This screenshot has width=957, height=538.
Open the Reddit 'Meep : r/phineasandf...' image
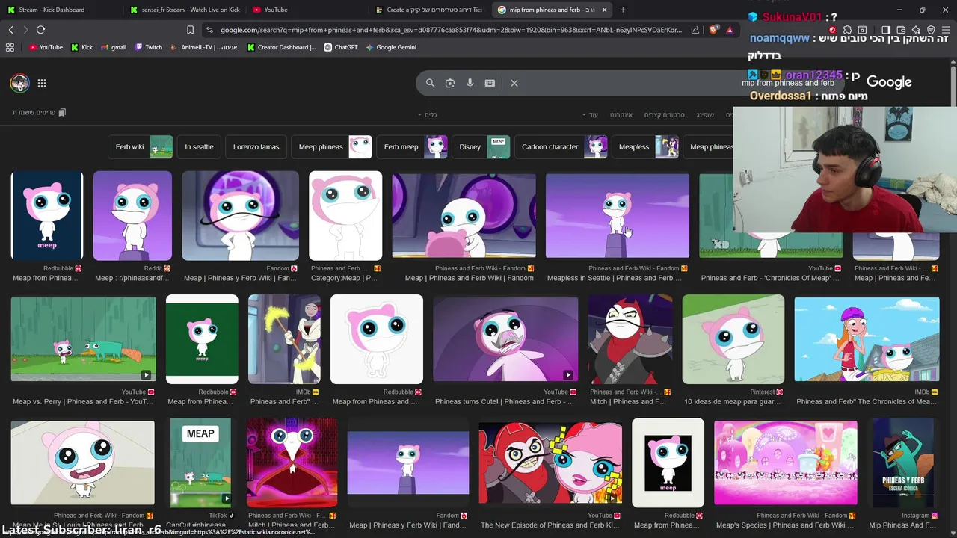tap(132, 216)
